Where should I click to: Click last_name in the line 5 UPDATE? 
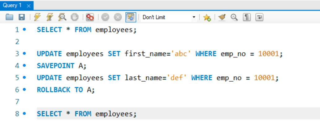143,78
